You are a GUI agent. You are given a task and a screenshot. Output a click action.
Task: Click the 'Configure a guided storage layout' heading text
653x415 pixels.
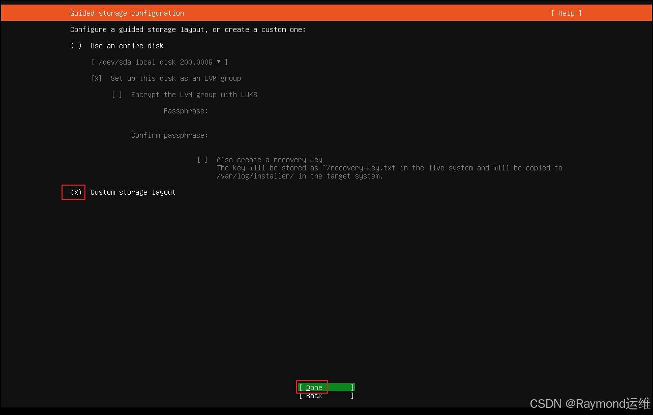click(x=188, y=29)
